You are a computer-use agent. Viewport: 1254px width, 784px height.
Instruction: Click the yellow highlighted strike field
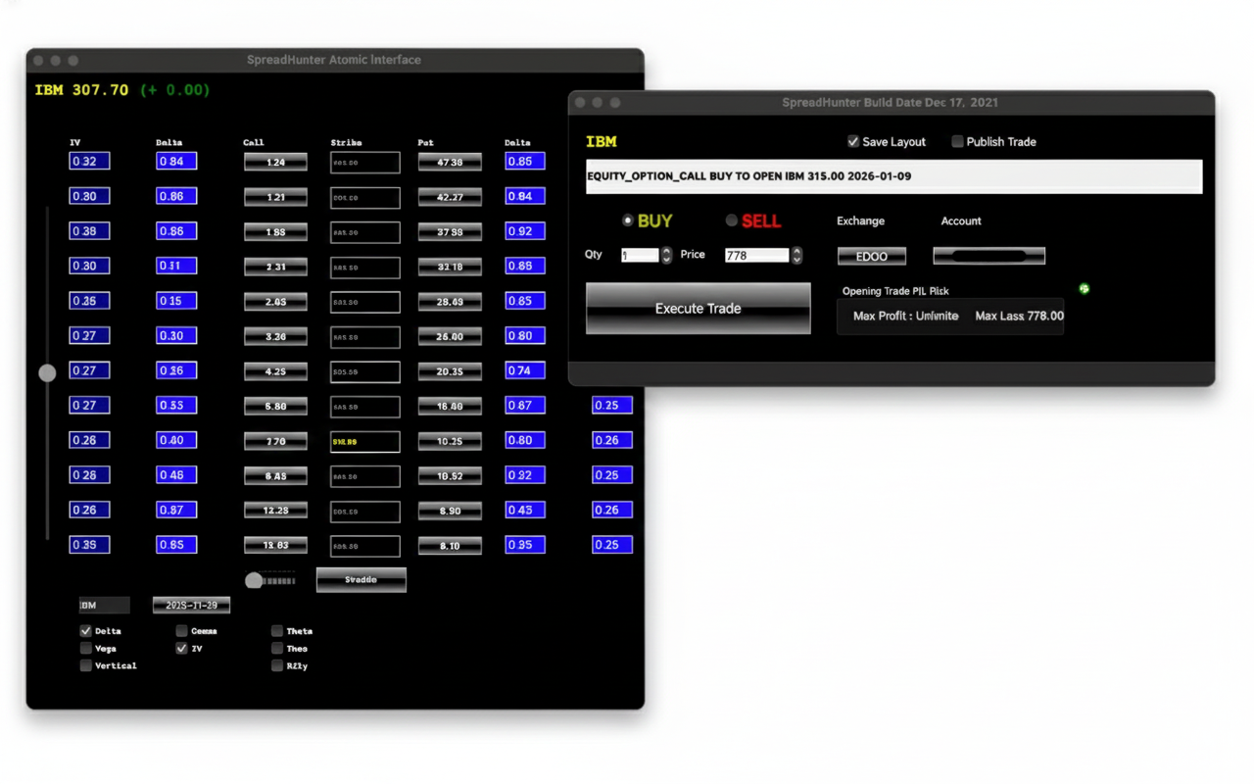pos(365,442)
